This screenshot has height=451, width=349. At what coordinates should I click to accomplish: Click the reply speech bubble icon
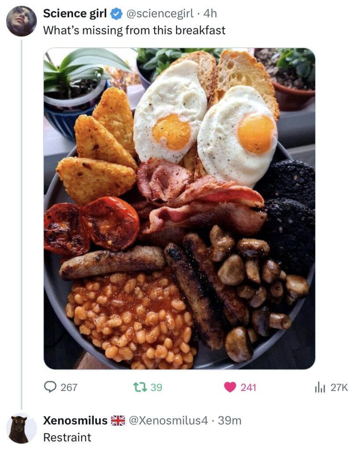(x=50, y=387)
